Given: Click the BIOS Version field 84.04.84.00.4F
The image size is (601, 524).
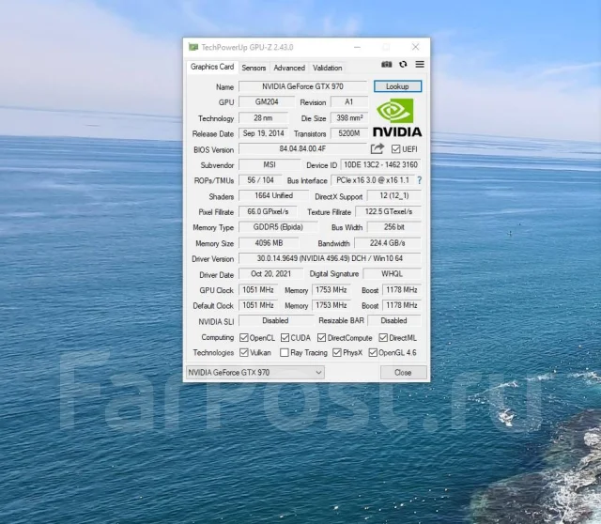Looking at the screenshot, I should [x=302, y=148].
